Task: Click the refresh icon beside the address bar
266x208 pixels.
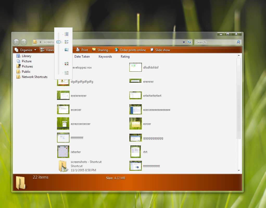Action: [x=189, y=42]
